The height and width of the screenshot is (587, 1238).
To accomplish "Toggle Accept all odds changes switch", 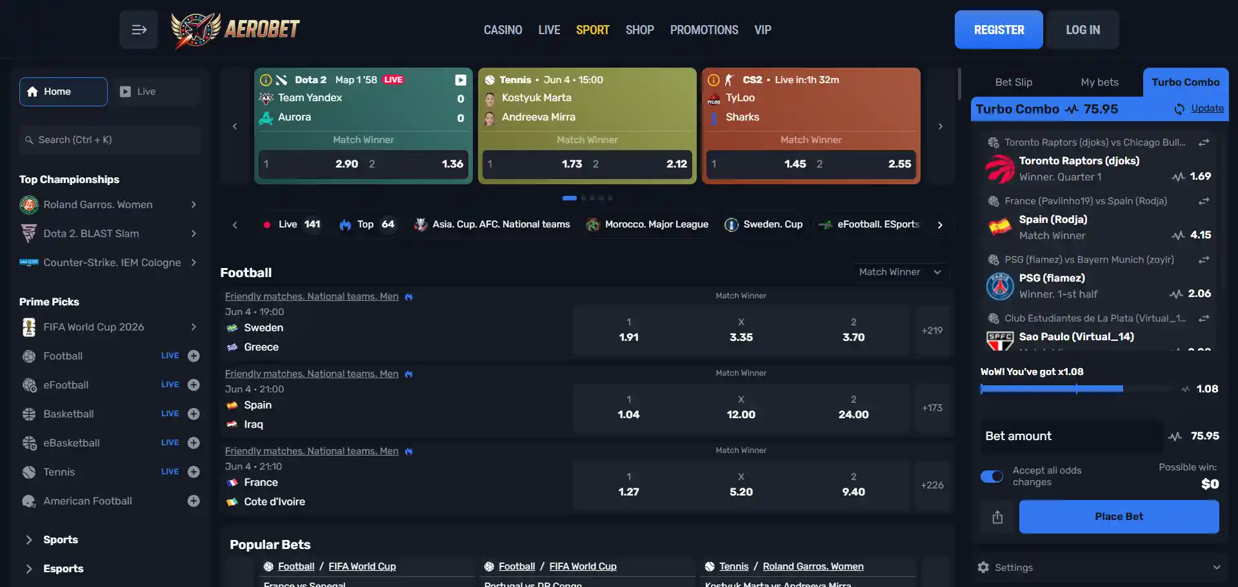I will click(x=992, y=476).
